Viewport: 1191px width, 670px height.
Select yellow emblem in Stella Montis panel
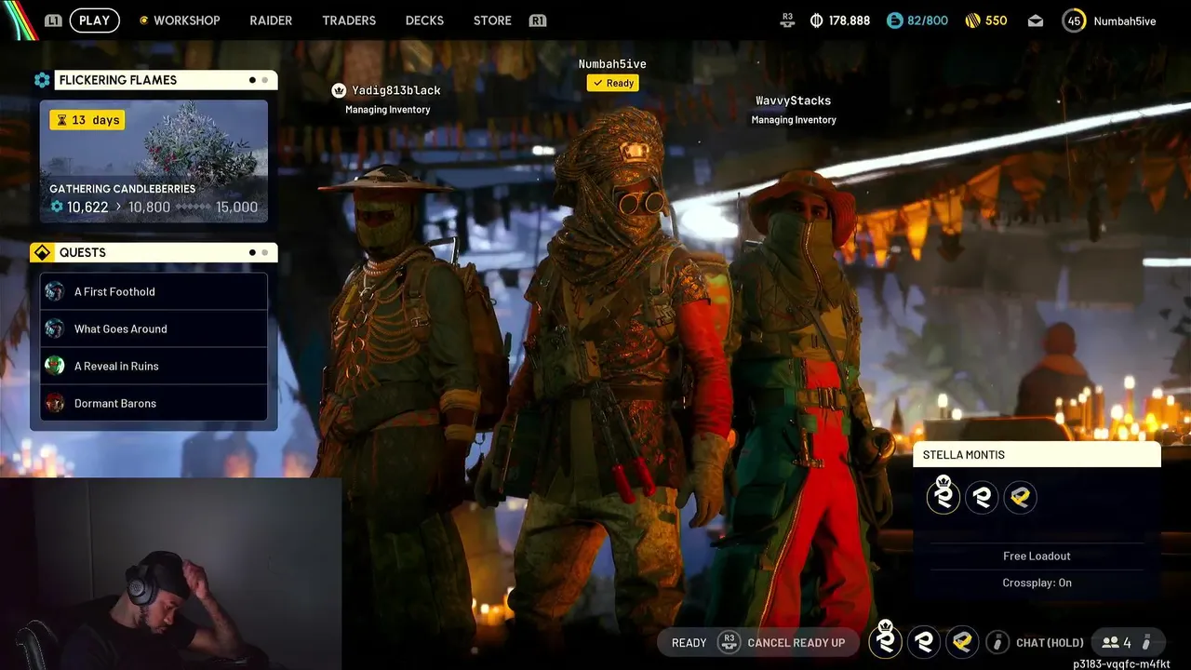pos(1020,498)
